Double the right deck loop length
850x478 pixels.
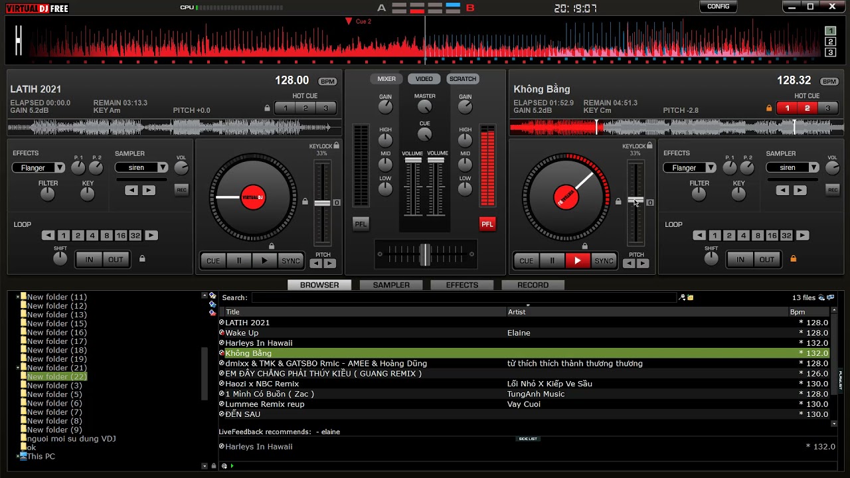[803, 236]
